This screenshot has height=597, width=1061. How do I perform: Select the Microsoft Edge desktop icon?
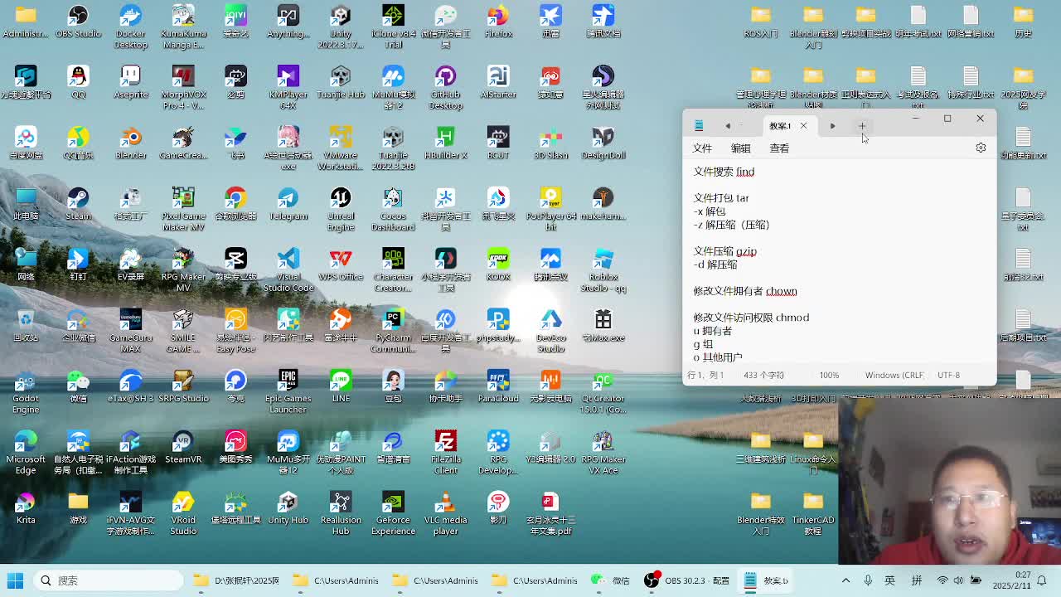pos(26,453)
